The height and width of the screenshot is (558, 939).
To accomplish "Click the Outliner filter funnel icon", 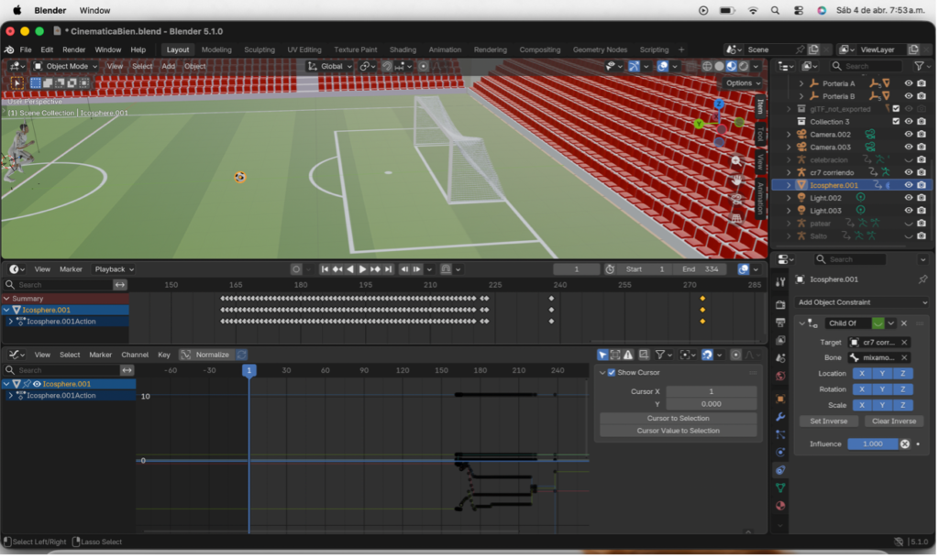I will 918,66.
